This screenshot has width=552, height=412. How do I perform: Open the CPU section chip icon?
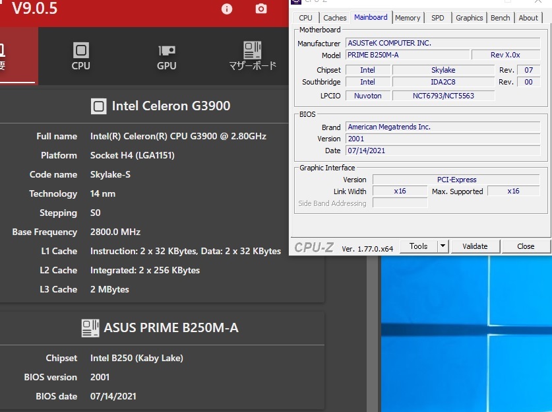click(x=81, y=50)
